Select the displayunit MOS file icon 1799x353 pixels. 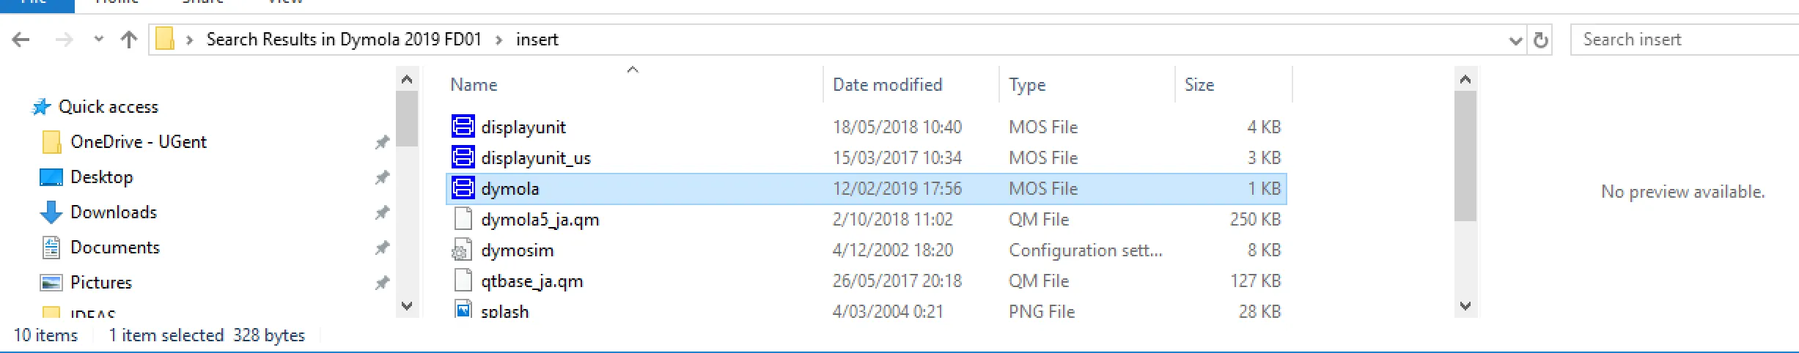[463, 127]
